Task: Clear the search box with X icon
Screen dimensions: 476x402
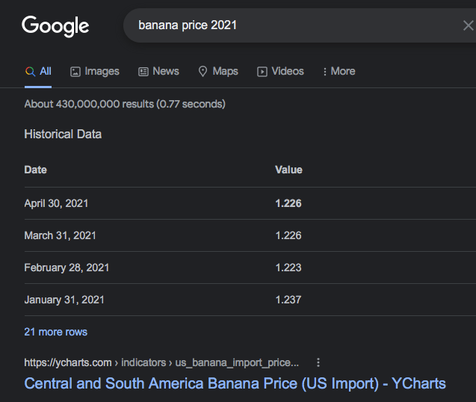Action: point(468,26)
